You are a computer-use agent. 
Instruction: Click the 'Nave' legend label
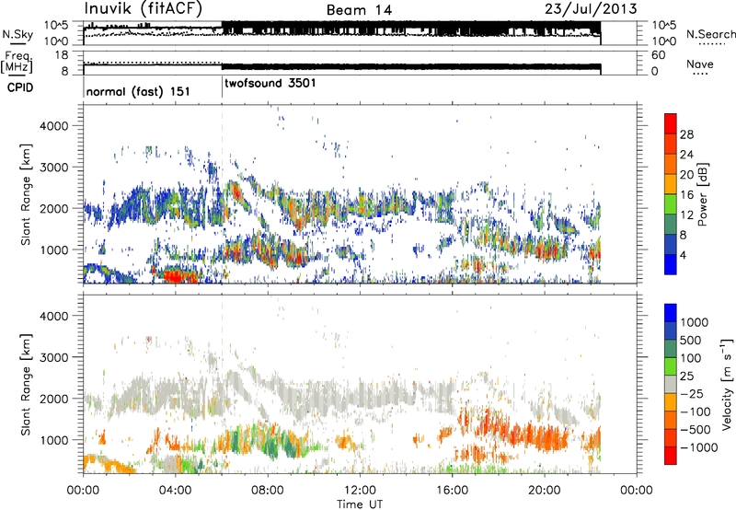699,64
